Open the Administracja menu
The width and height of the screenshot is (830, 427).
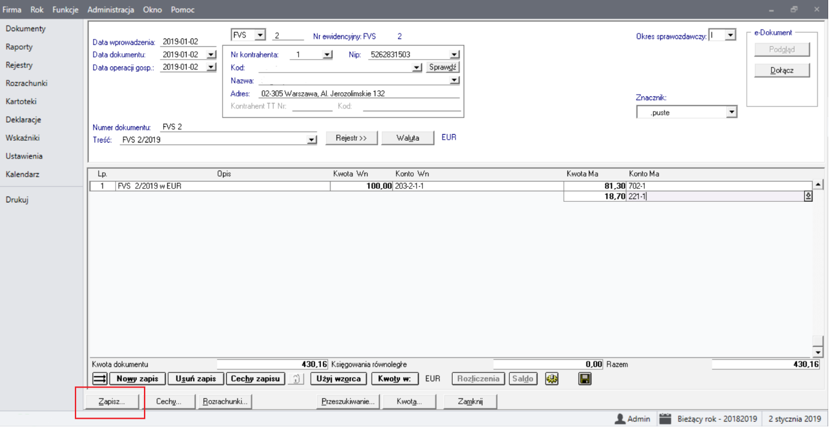click(x=111, y=10)
